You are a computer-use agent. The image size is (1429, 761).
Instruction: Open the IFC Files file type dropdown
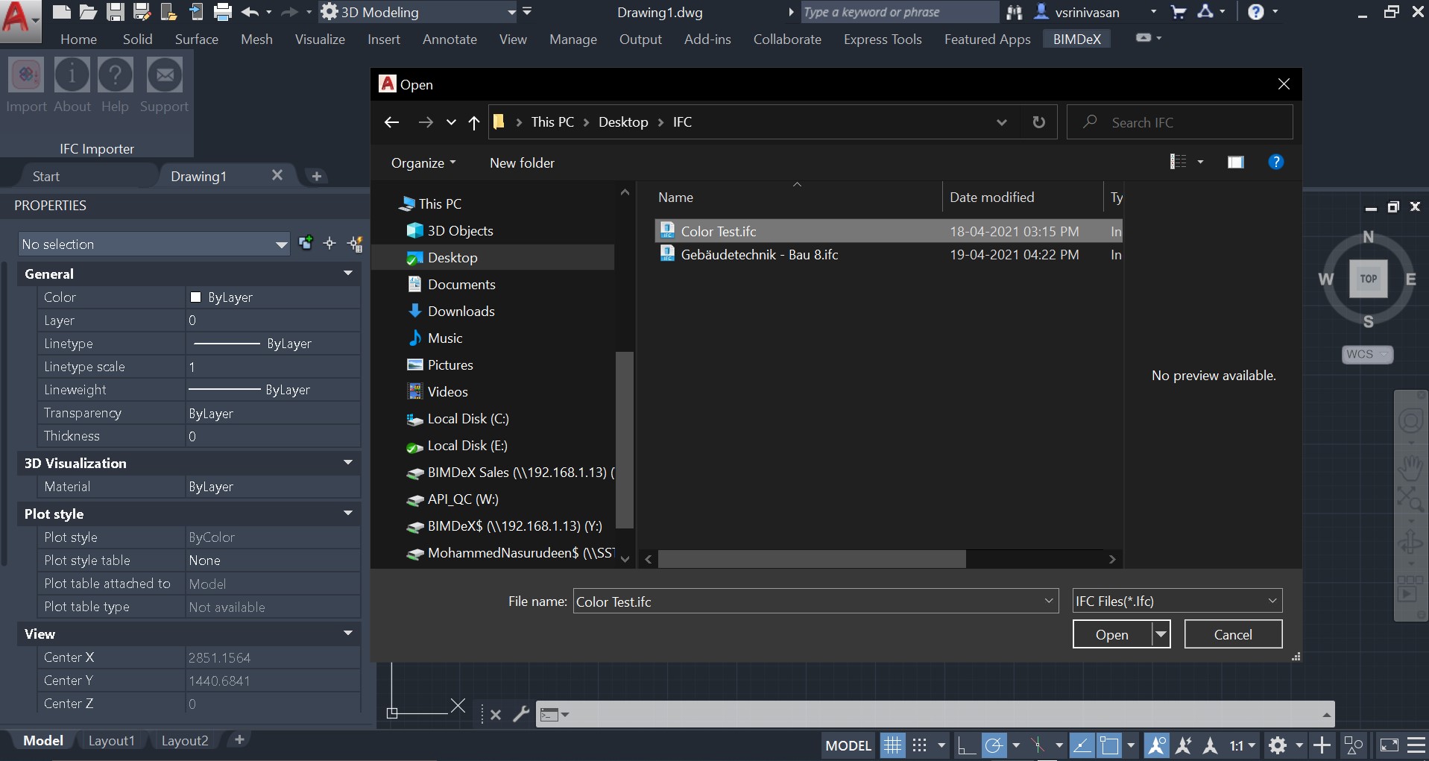(x=1178, y=601)
